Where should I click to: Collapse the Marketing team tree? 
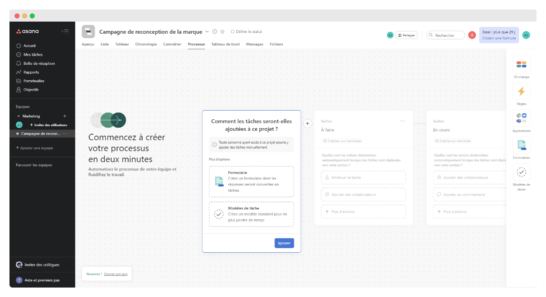coord(19,116)
